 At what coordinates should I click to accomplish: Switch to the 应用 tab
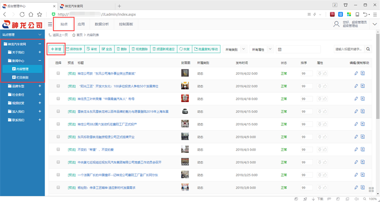pyautogui.click(x=81, y=24)
